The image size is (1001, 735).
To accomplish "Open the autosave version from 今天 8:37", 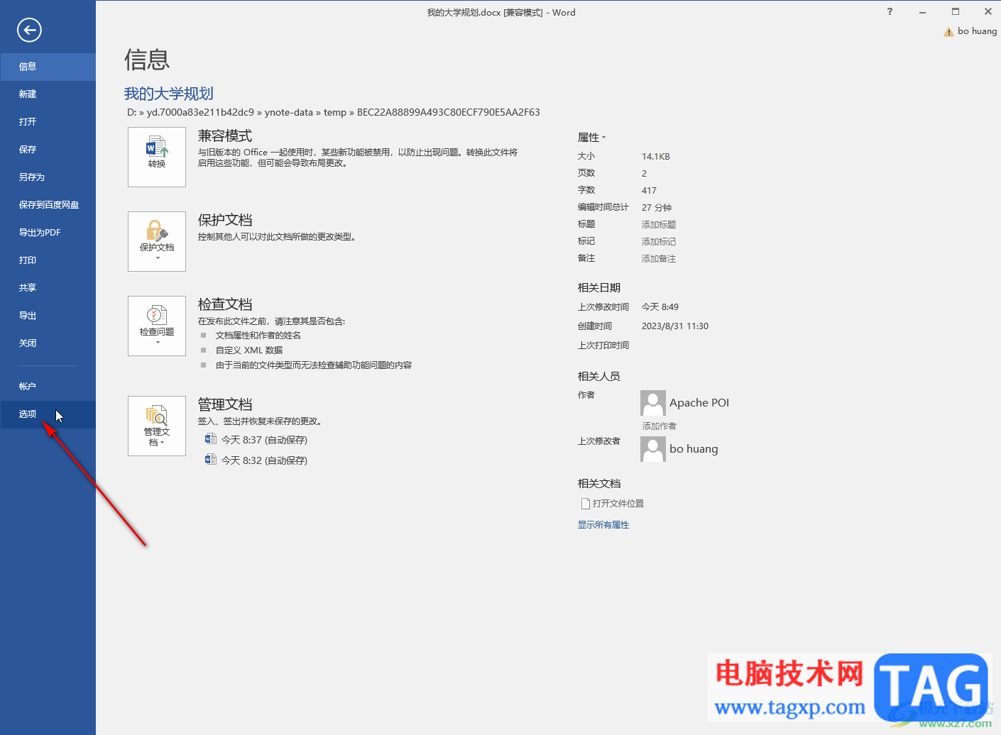I will [256, 440].
